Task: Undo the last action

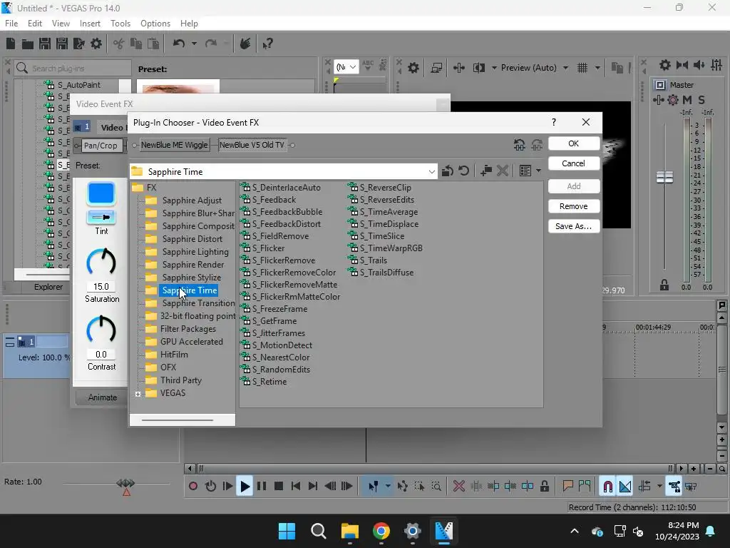Action: click(179, 44)
